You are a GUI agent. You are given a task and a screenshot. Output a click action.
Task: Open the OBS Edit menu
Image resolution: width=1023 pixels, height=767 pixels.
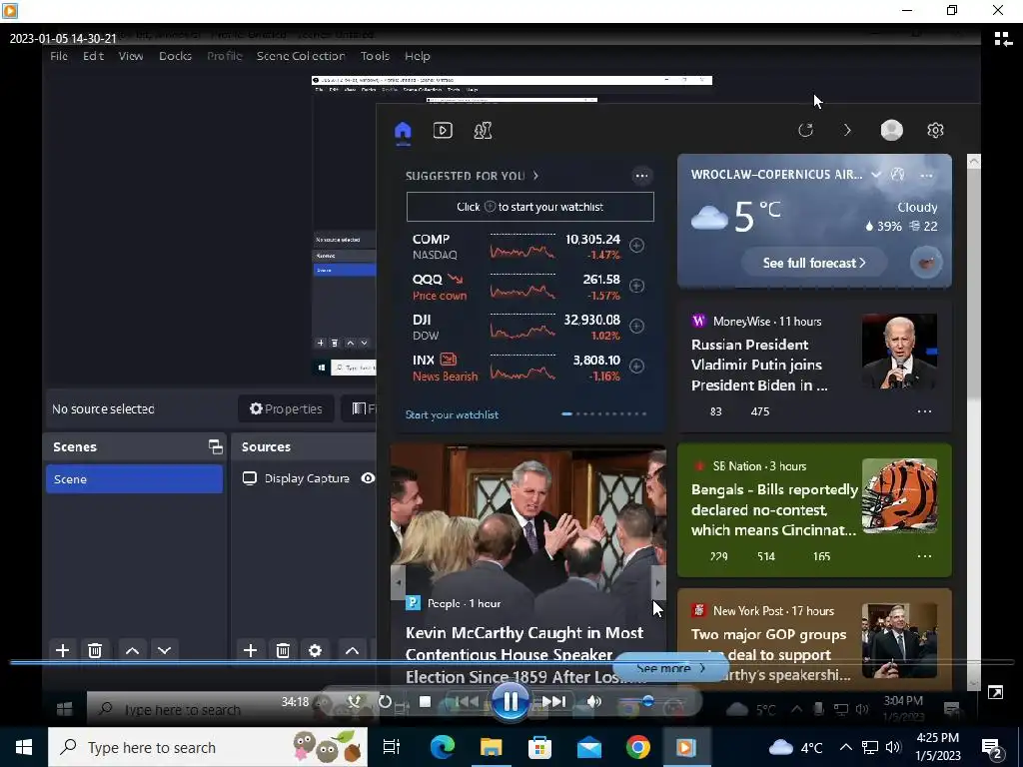(93, 56)
